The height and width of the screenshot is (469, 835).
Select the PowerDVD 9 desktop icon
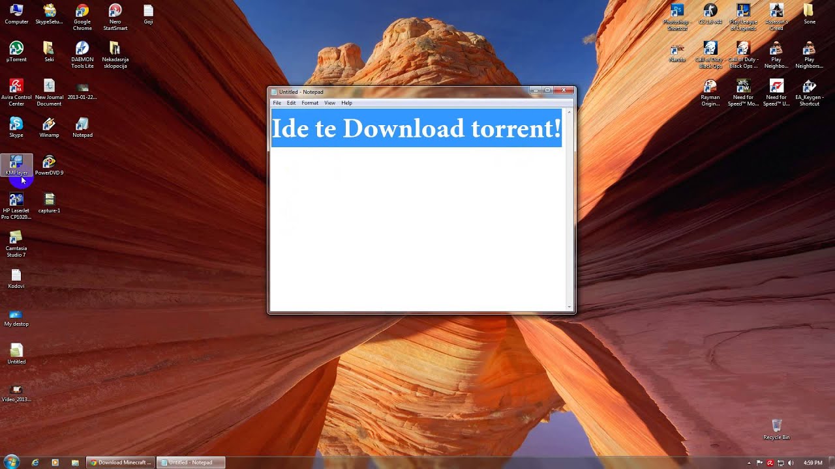point(49,165)
